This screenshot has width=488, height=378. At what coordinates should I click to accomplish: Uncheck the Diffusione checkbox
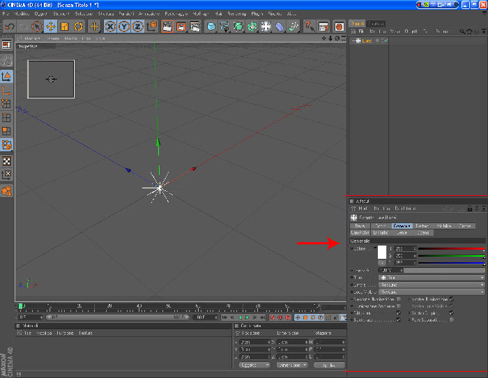[398, 313]
